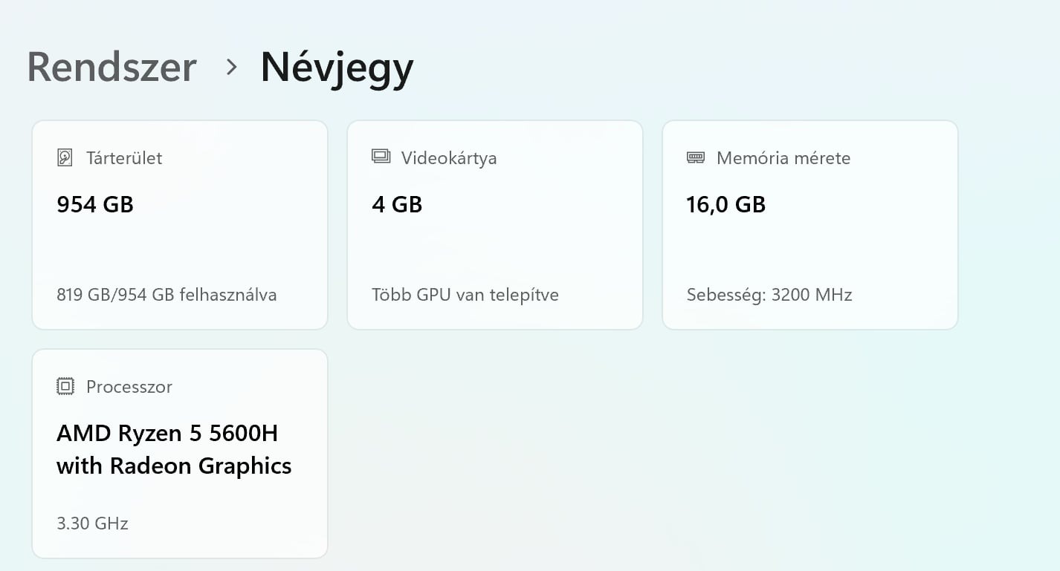The width and height of the screenshot is (1060, 571).
Task: Select the Memória mérete card label
Action: (x=783, y=158)
